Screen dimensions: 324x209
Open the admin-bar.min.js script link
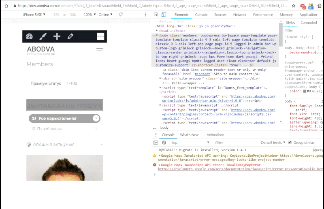219,98
